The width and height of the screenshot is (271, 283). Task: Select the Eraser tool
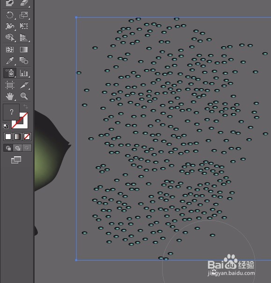tap(24, 3)
